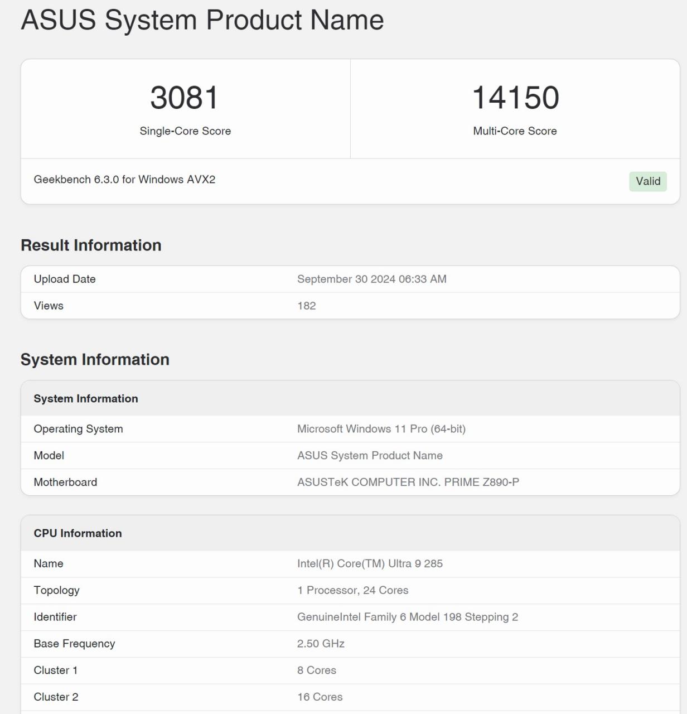The width and height of the screenshot is (687, 714).
Task: Click the Views label
Action: click(x=49, y=306)
